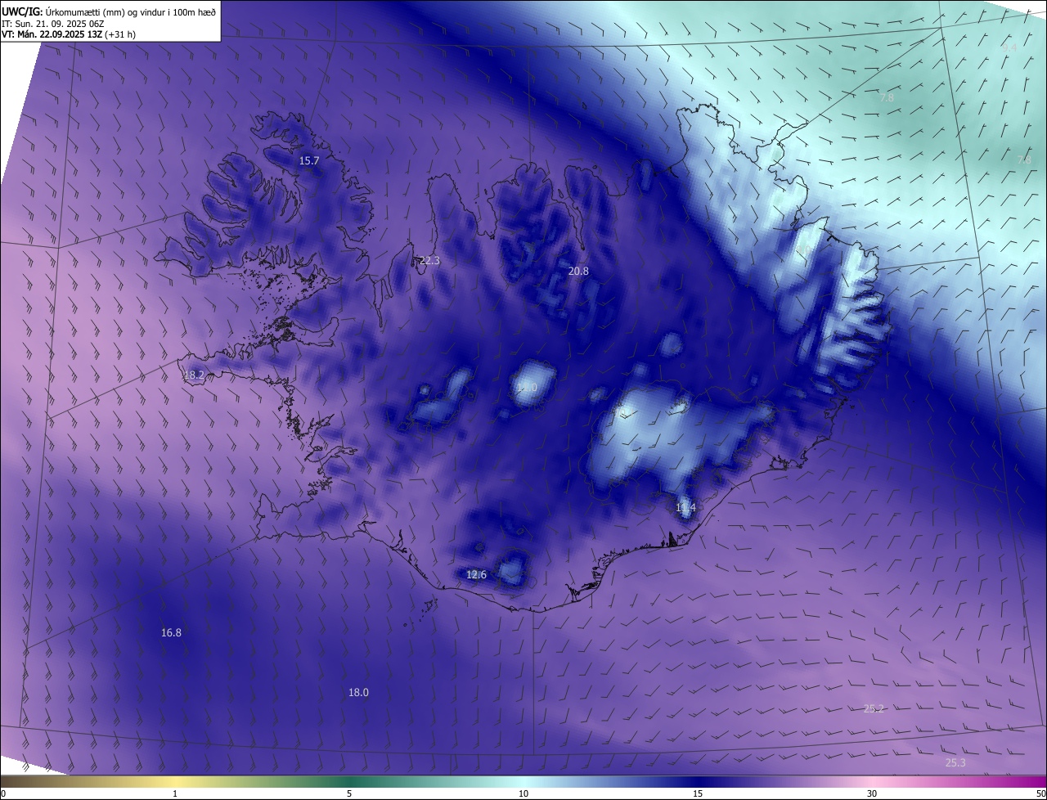Click the faint 9.4 value in the northeast corner
Viewport: 1047px width, 800px height.
click(1009, 48)
